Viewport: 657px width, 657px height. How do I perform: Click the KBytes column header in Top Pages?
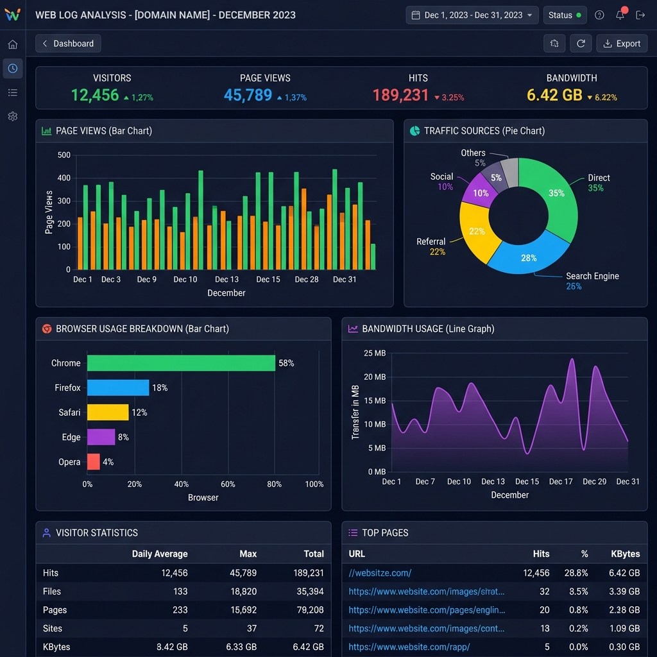coord(625,554)
